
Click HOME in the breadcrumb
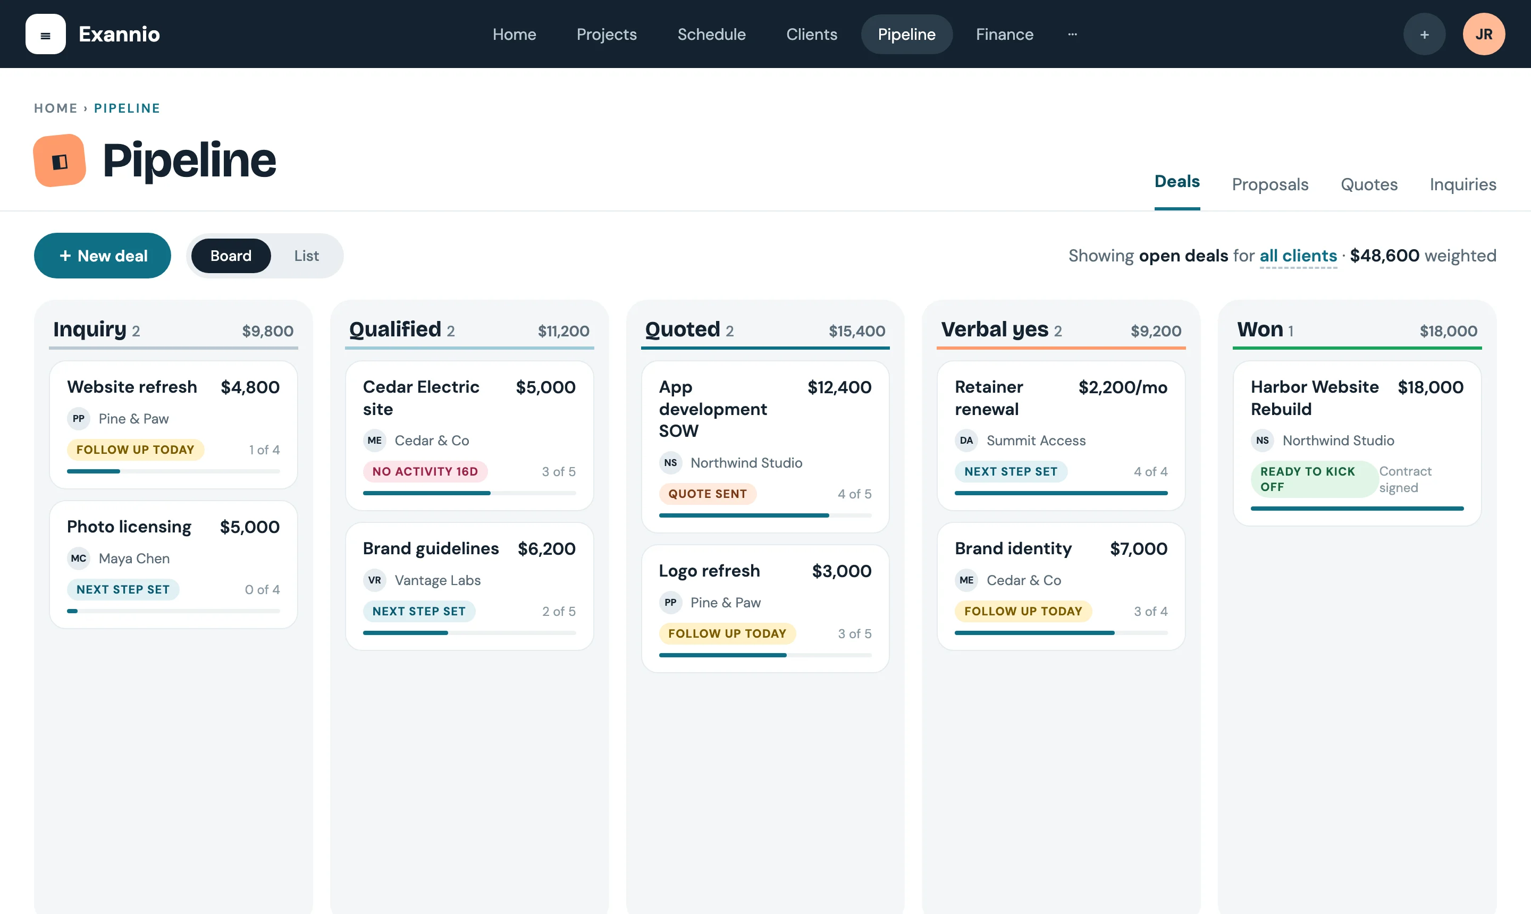coord(55,108)
